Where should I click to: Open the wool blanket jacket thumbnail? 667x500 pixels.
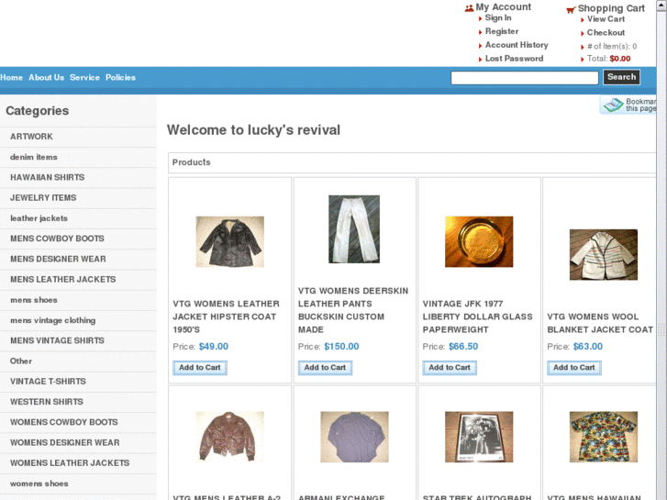tap(604, 254)
